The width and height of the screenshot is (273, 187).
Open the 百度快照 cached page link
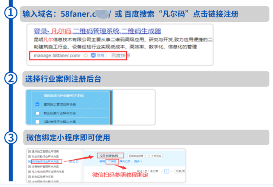pyautogui.click(x=121, y=55)
